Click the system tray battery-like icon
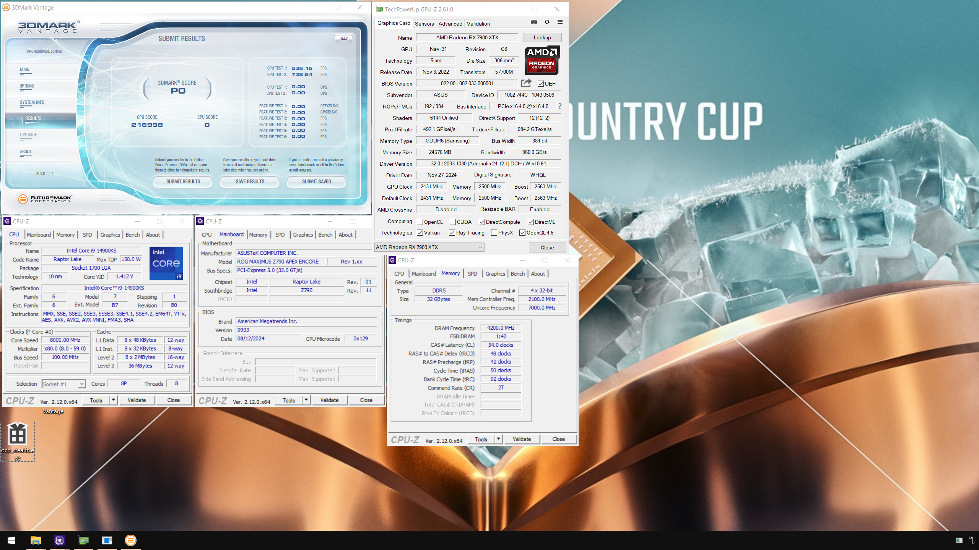 [971, 540]
